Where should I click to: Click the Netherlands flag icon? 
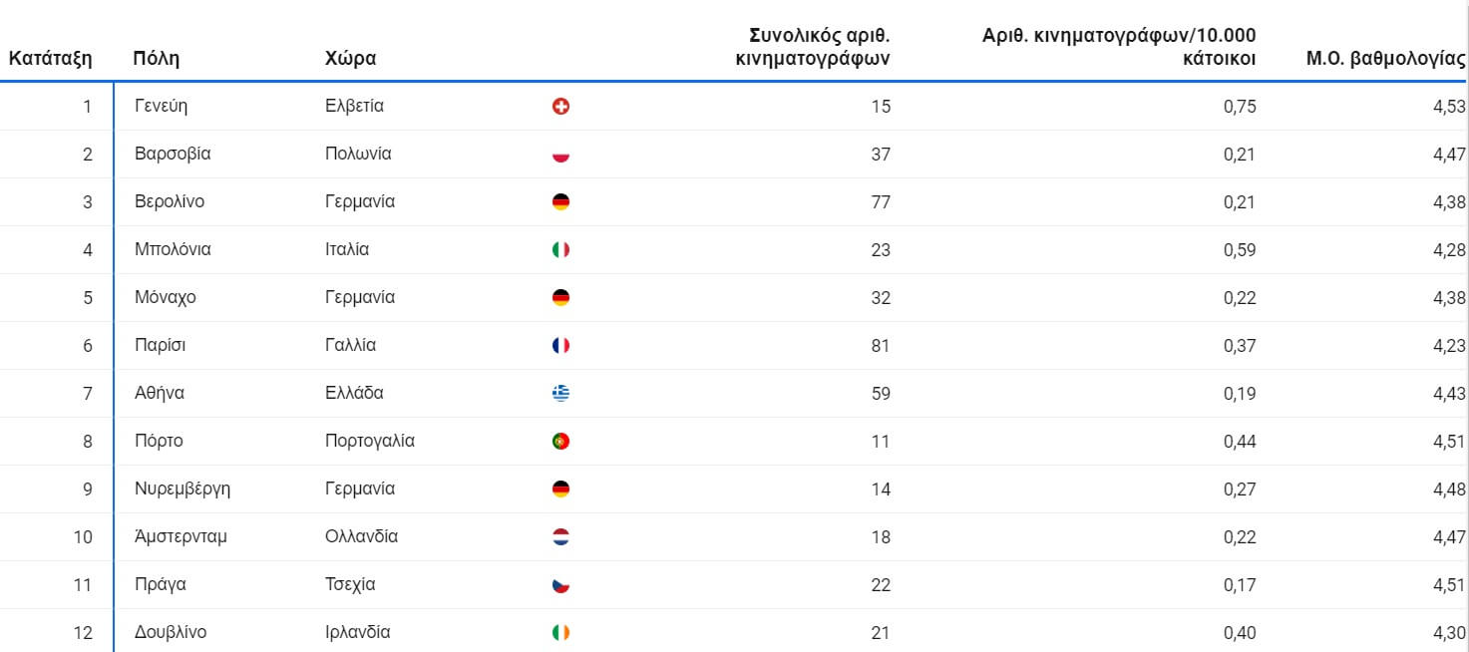560,537
